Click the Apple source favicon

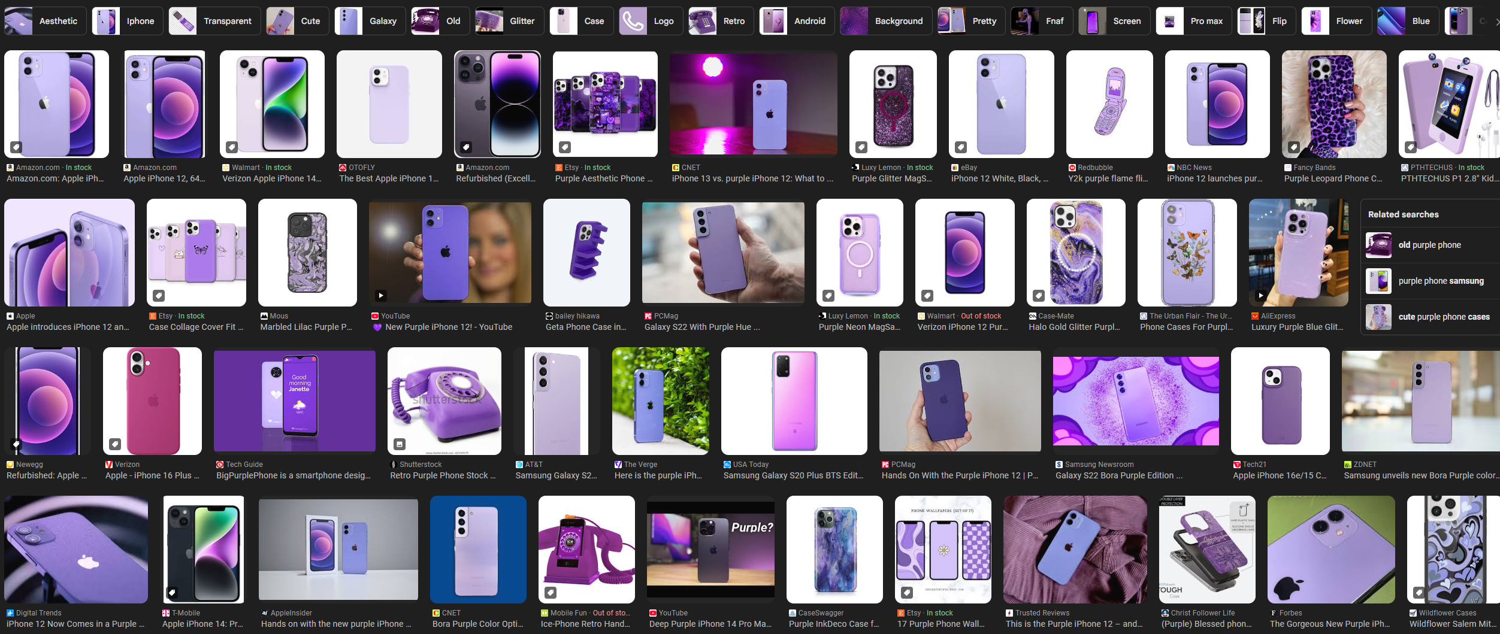10,316
